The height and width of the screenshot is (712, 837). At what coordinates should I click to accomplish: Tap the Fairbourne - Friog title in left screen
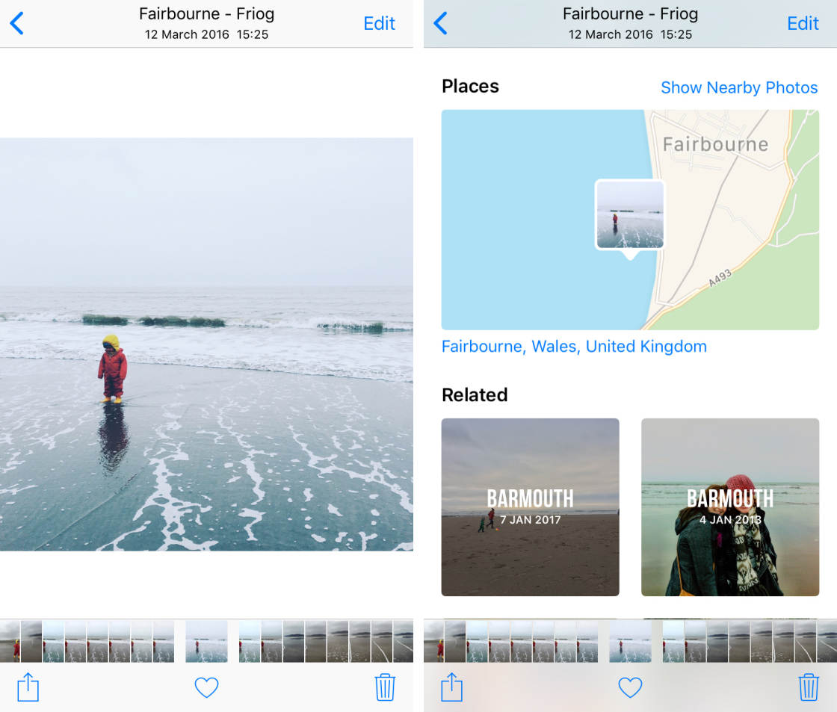[x=206, y=14]
